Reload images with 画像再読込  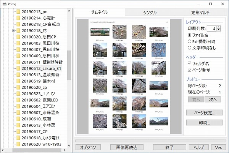click(127, 147)
